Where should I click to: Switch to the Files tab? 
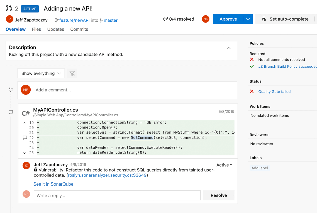tap(36, 29)
